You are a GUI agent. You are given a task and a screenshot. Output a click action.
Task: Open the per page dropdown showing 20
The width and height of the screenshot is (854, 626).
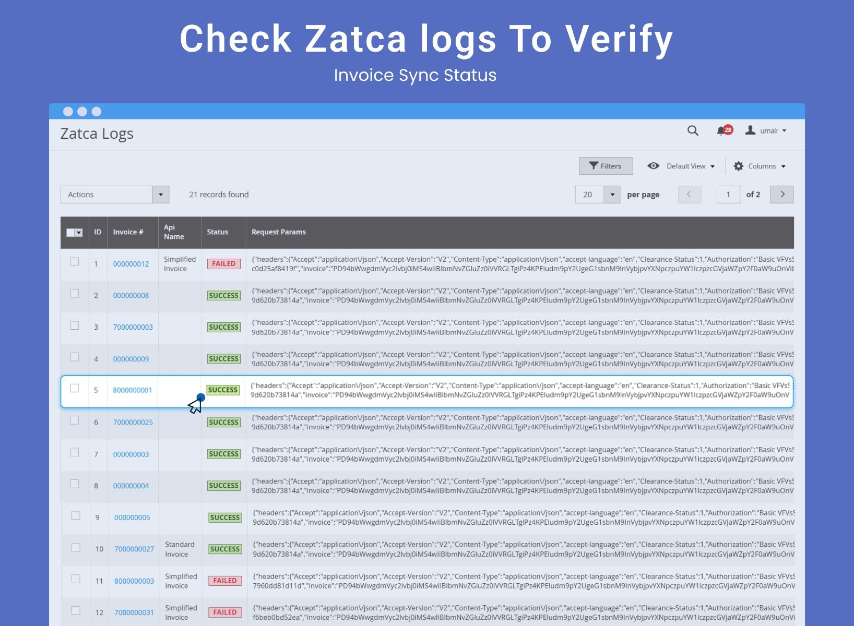(x=597, y=194)
